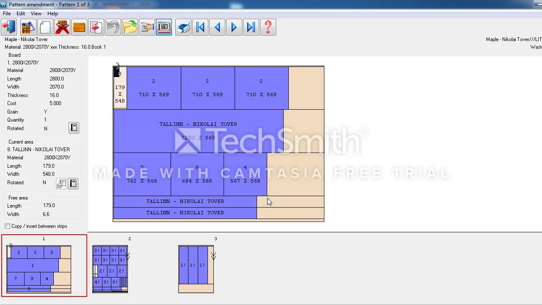Select part 4 sized 567 X 568
542x305 pixels.
pyautogui.click(x=245, y=174)
